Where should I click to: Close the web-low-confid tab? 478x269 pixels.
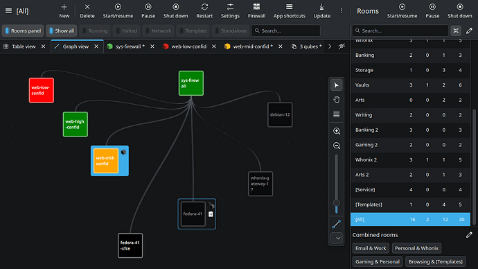[214, 46]
